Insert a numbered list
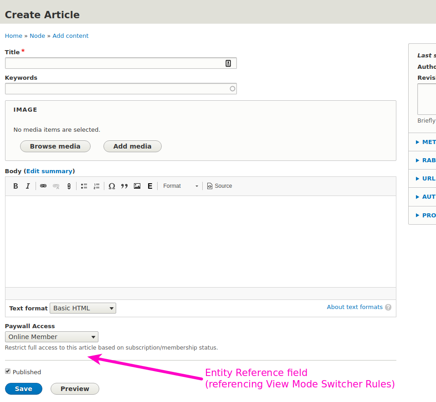Image resolution: width=436 pixels, height=402 pixels. [x=97, y=186]
